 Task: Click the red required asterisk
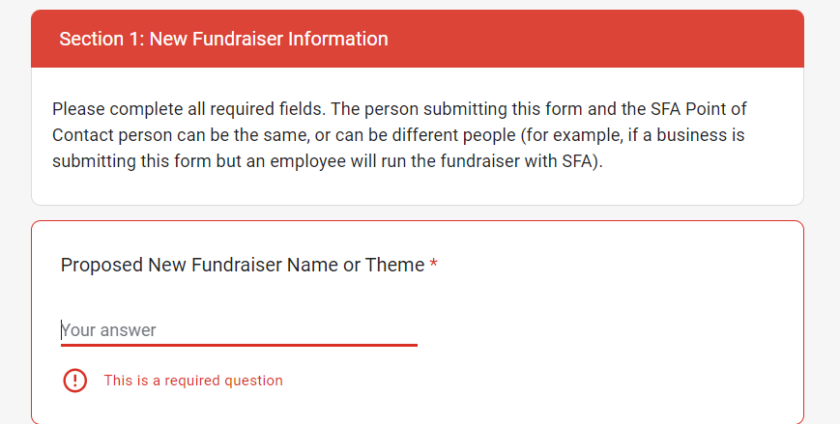[x=433, y=264]
